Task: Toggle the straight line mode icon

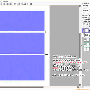Action: pos(19,4)
